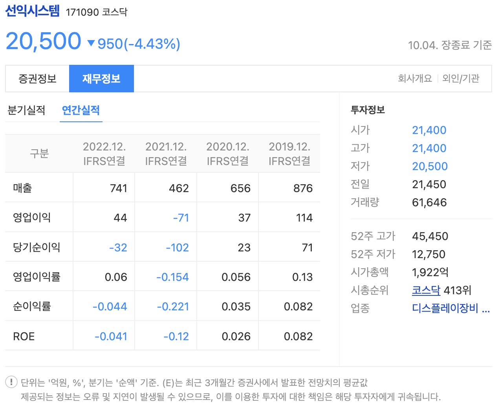Open the 디스플레이장비 industry link
The width and height of the screenshot is (498, 407).
coord(451,308)
